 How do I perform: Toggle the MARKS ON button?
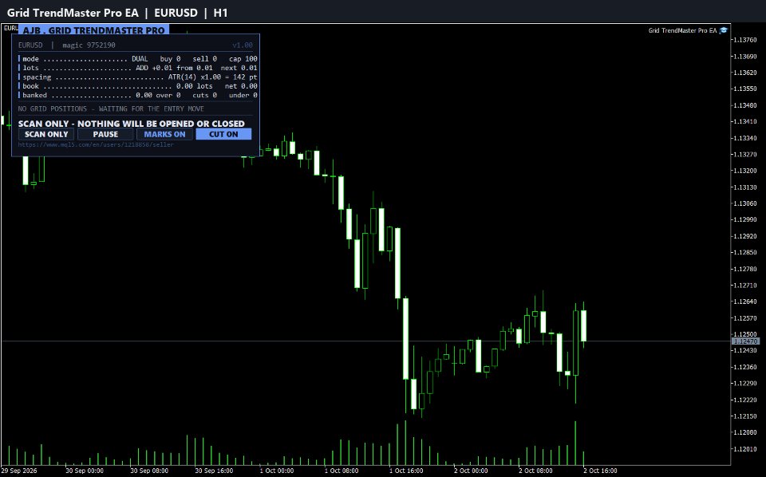click(x=164, y=134)
